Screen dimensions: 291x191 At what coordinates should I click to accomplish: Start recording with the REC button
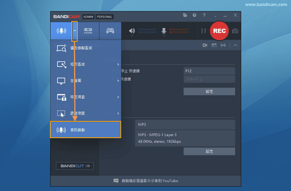point(219,31)
